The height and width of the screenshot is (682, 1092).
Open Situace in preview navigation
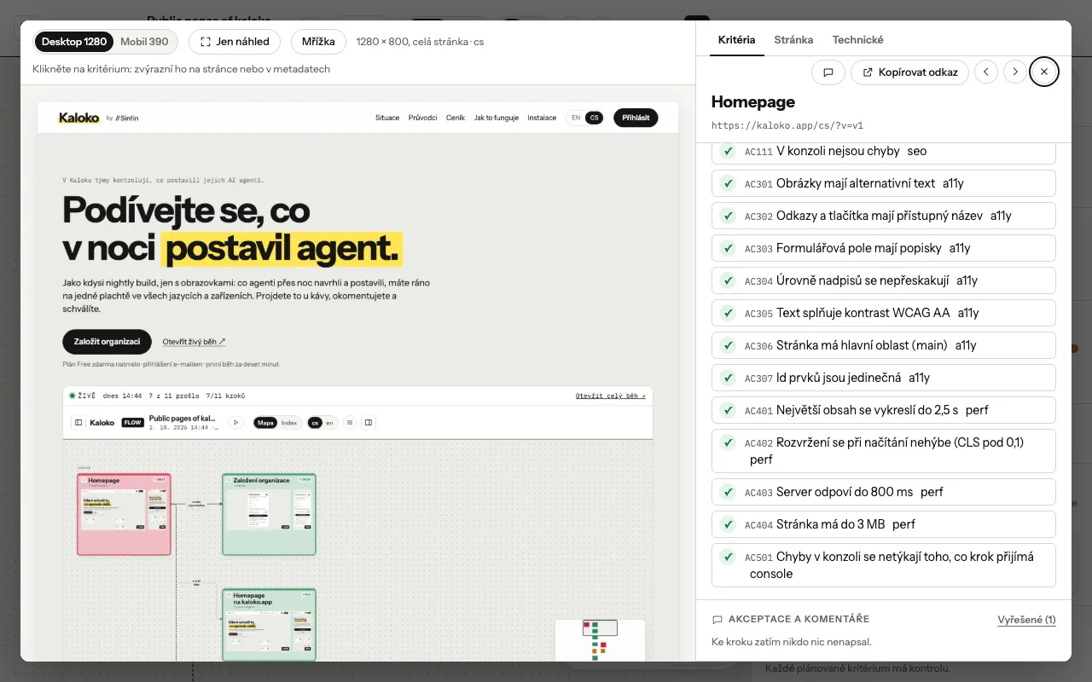387,118
